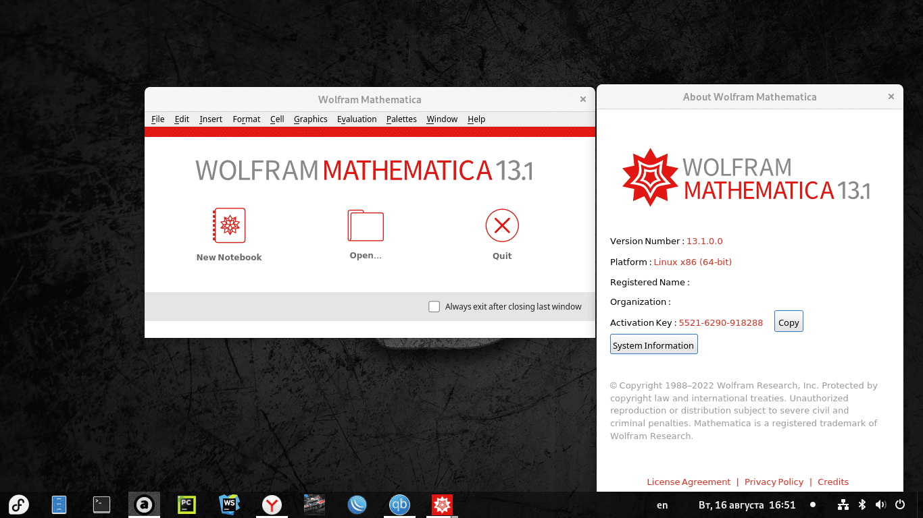Click the 'Open...' text label
Image resolution: width=923 pixels, height=518 pixels.
366,256
